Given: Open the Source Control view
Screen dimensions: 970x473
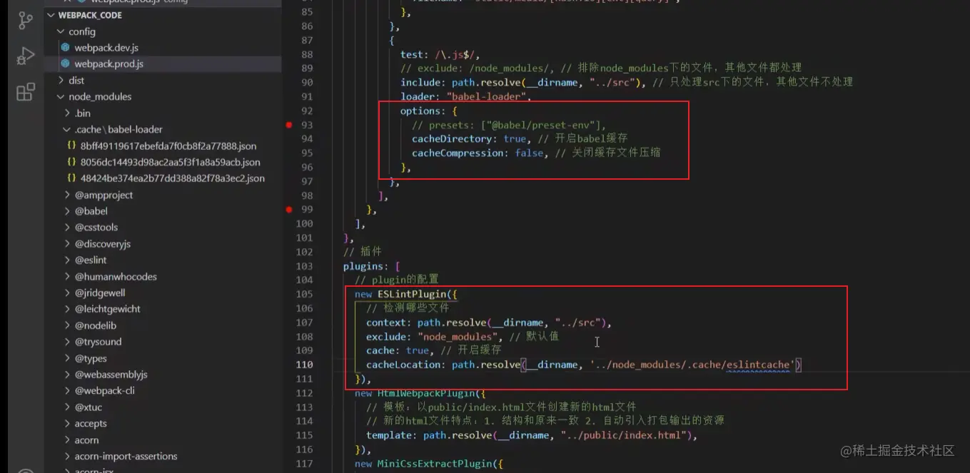Looking at the screenshot, I should click(26, 21).
